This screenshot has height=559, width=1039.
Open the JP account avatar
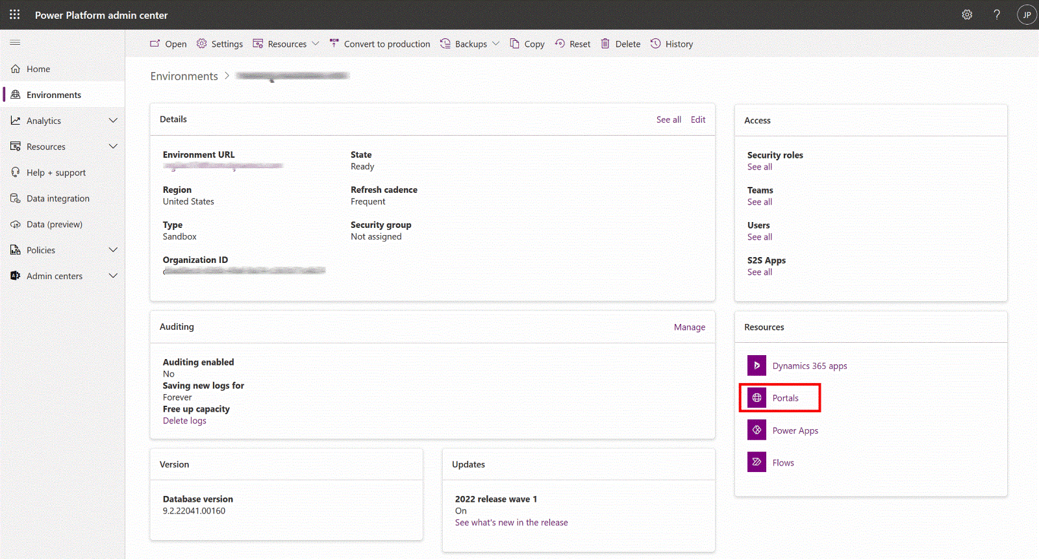[1027, 14]
